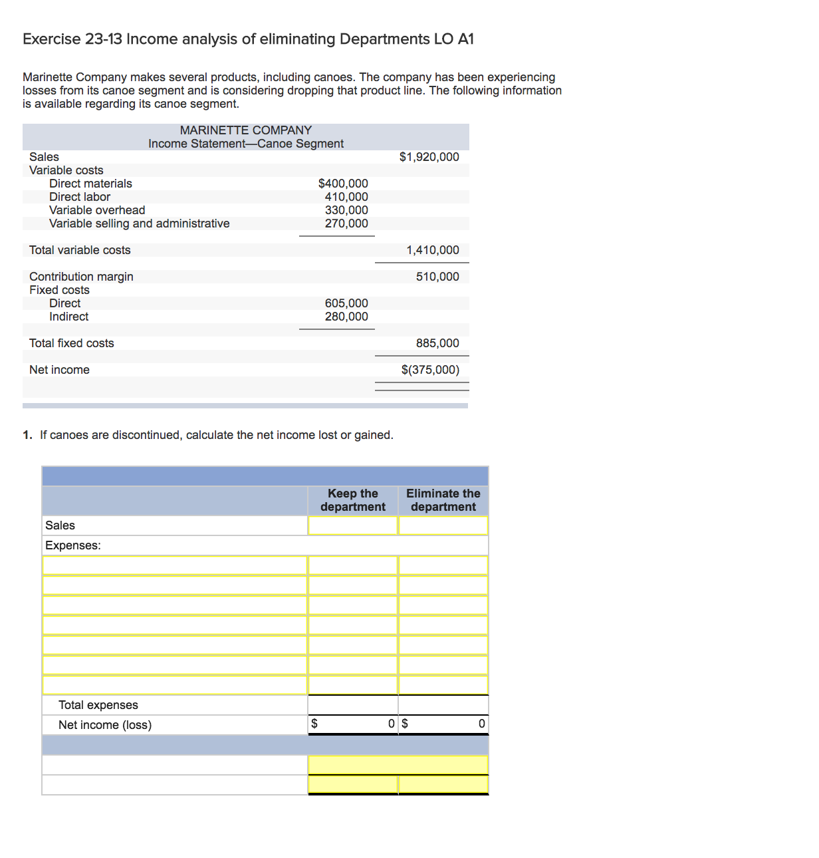Click the Sales cell under Keep the department
This screenshot has height=858, width=819.
click(353, 525)
